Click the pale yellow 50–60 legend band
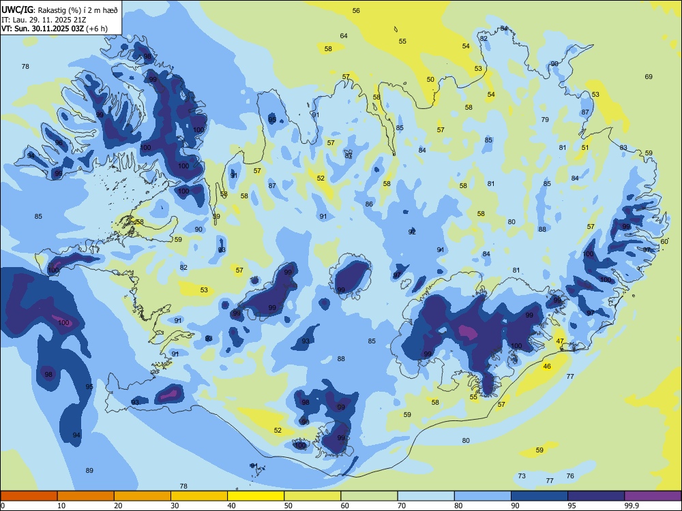682x511 pixels. (x=312, y=496)
